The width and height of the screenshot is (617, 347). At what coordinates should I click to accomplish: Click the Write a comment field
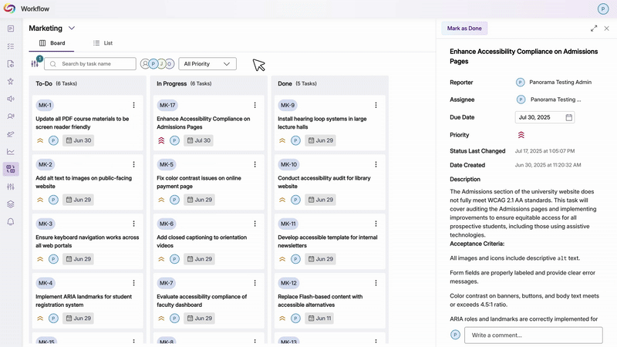(534, 335)
